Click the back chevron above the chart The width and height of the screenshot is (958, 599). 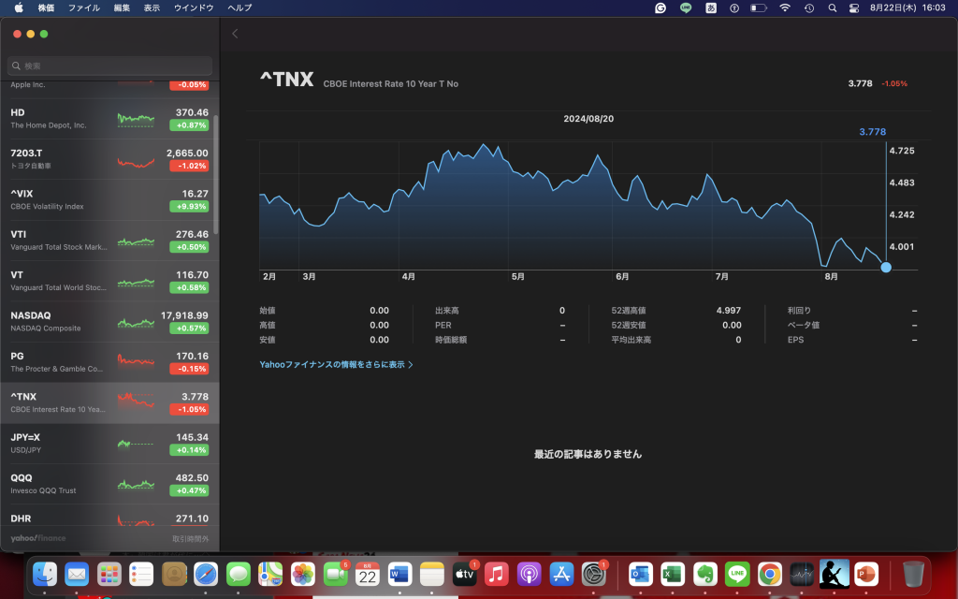pyautogui.click(x=235, y=34)
